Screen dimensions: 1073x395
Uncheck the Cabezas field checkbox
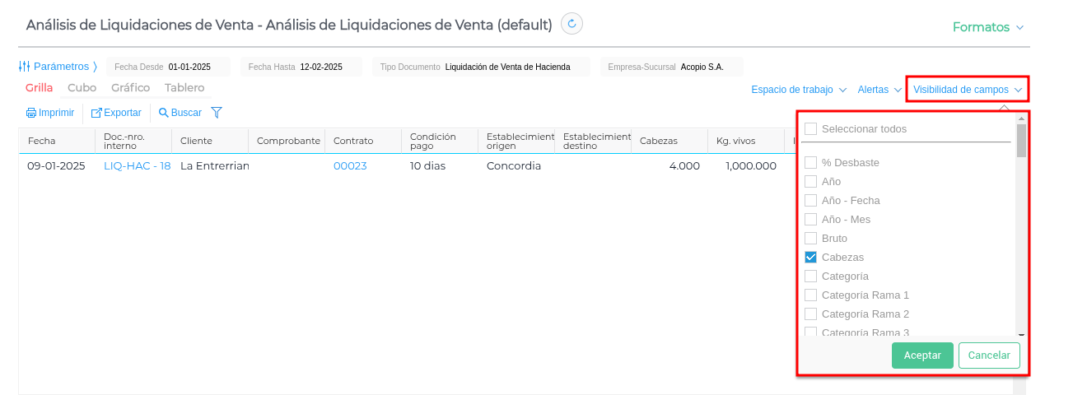811,258
